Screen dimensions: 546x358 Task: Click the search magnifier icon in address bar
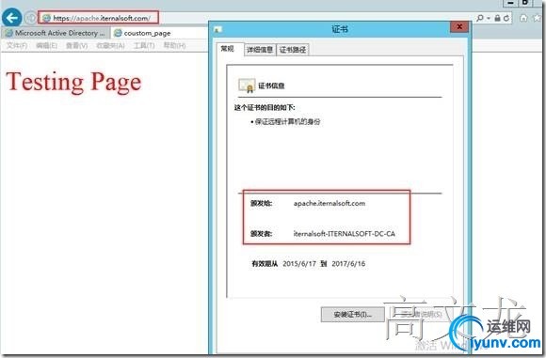click(x=480, y=18)
